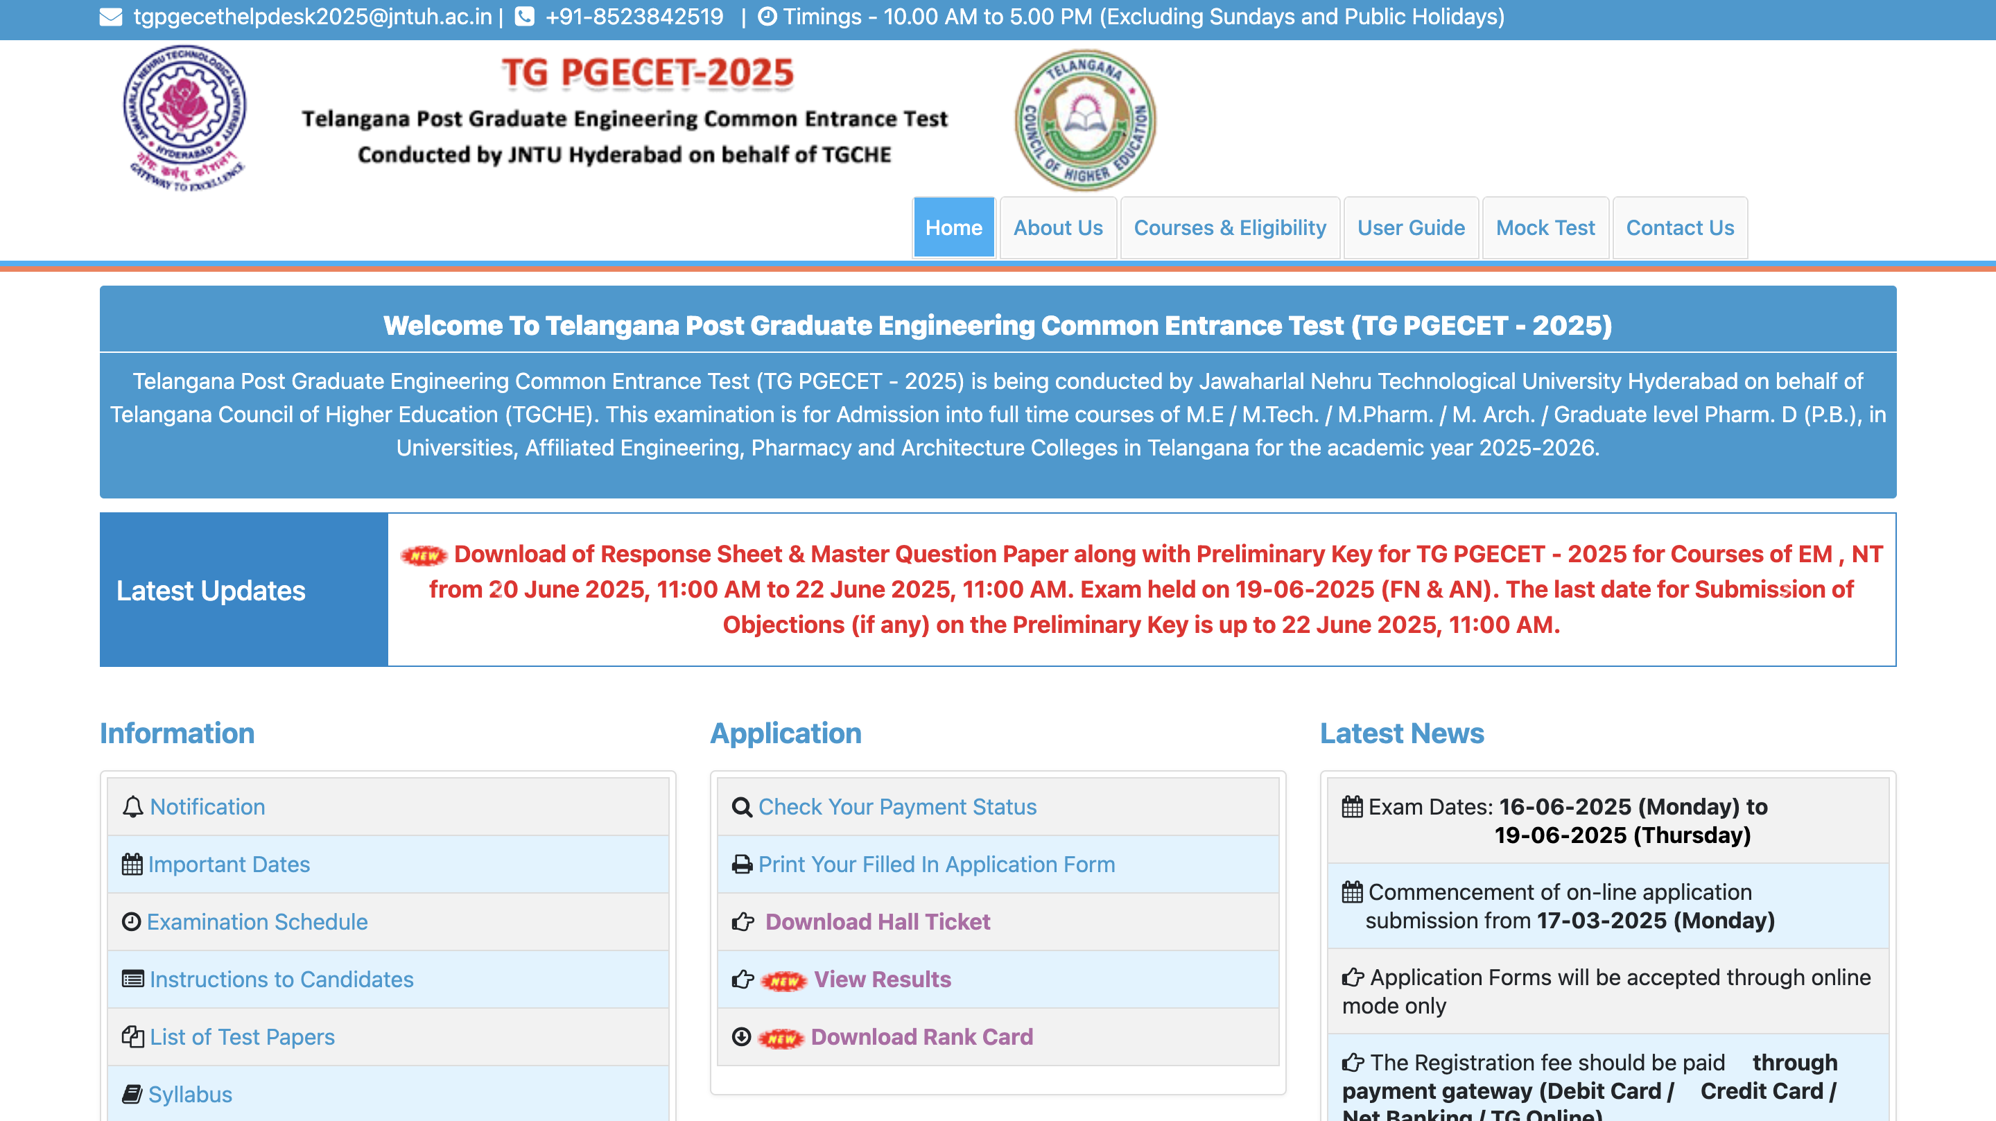Open the Syllabus link
This screenshot has height=1121, width=1996.
(190, 1094)
